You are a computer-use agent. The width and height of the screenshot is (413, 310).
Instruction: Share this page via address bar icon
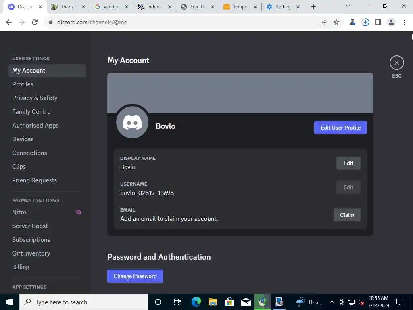323,23
